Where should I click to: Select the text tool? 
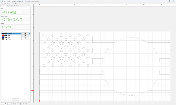click(x=21, y=20)
